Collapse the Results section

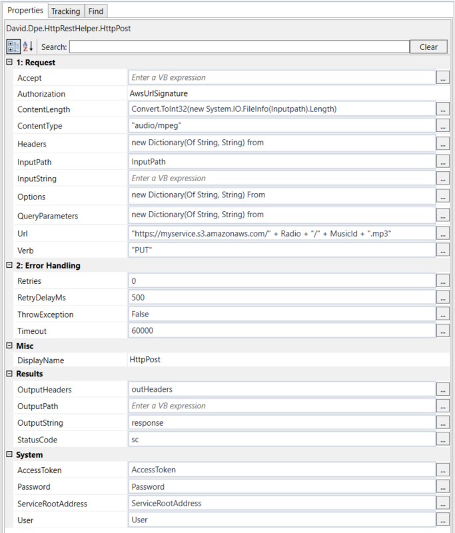click(9, 374)
